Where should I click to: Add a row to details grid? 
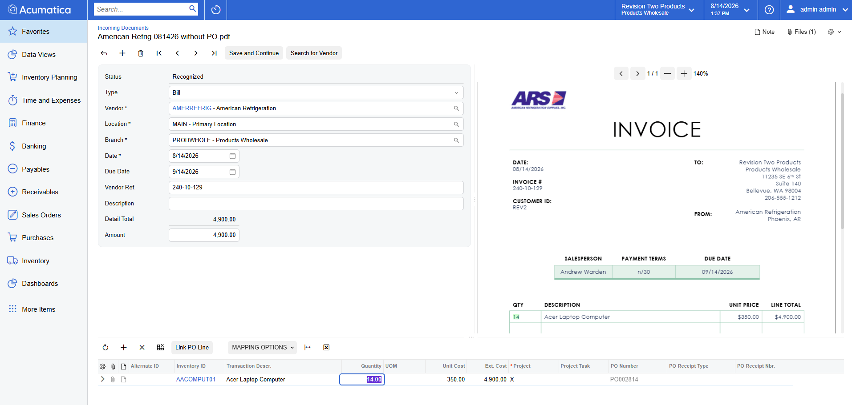(124, 347)
